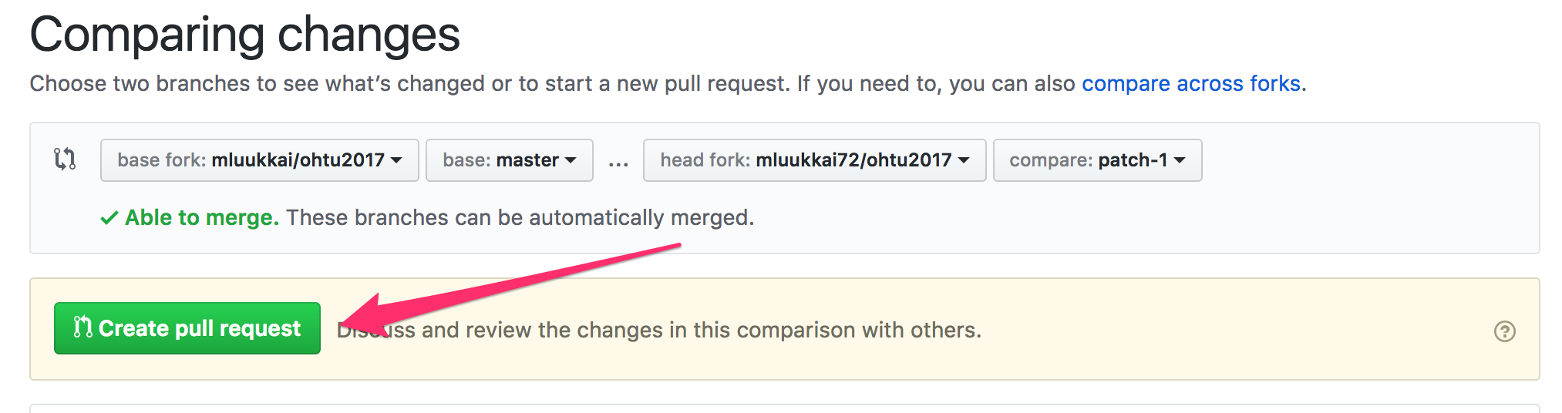This screenshot has width=1562, height=413.
Task: Click the pull request icon inside green button
Action: point(82,327)
